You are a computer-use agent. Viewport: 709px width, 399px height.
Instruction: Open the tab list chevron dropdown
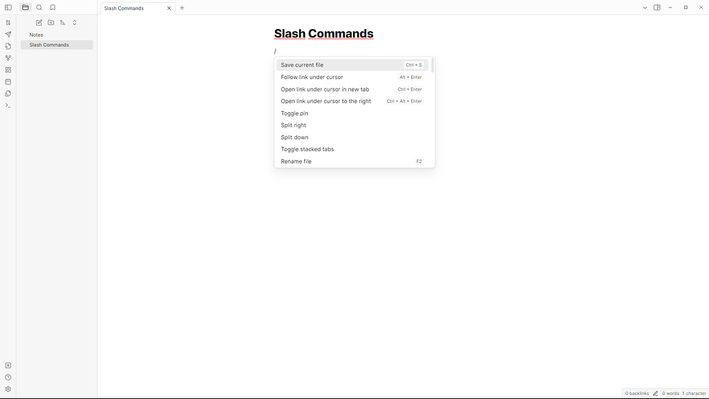coord(645,7)
